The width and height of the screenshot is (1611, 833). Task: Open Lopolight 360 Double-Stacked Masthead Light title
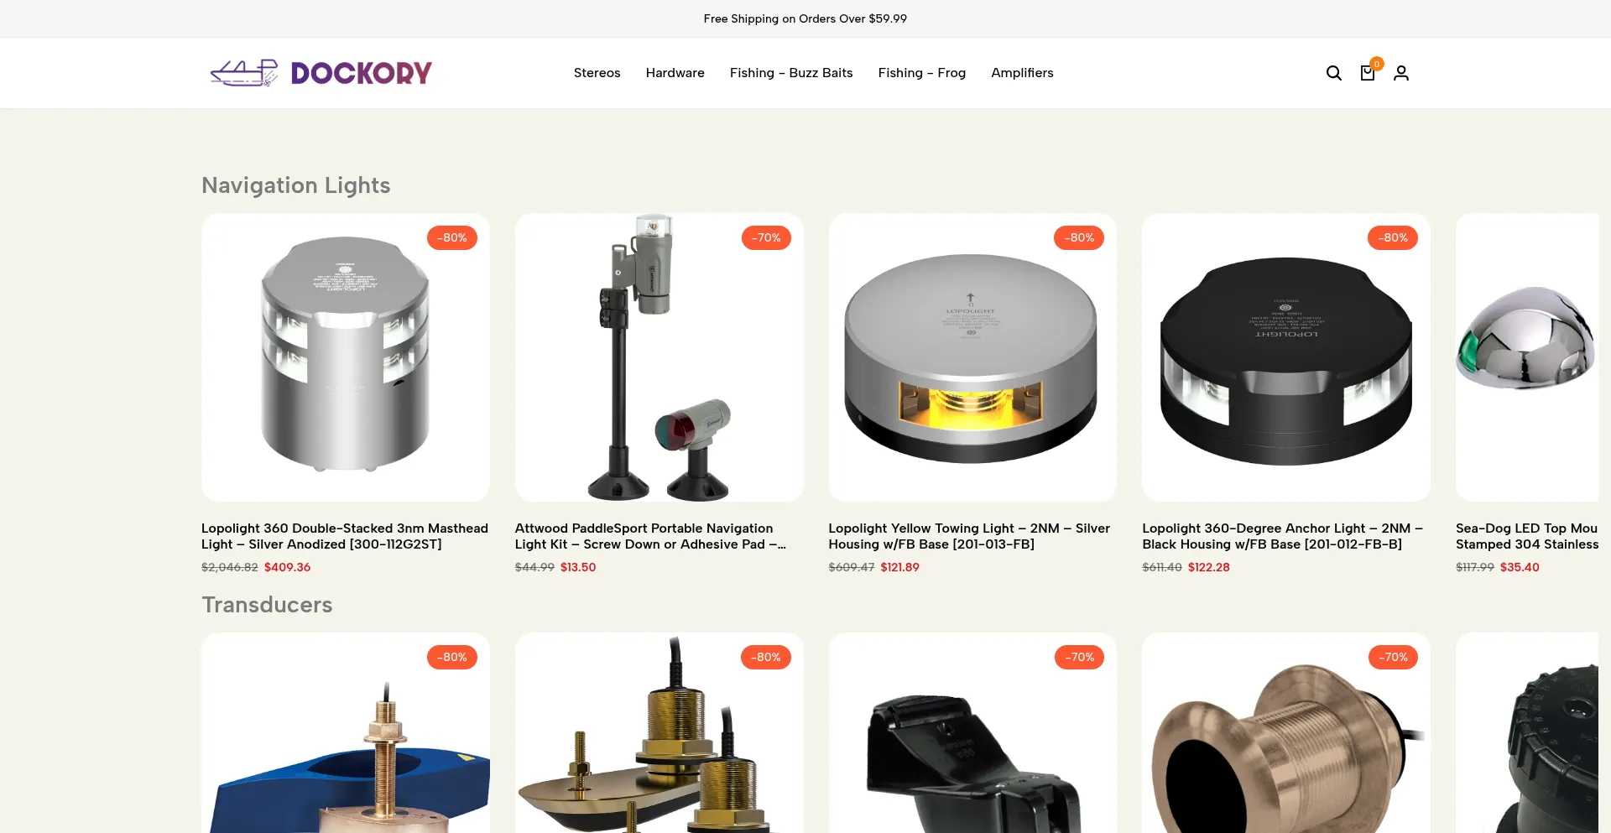pyautogui.click(x=345, y=536)
